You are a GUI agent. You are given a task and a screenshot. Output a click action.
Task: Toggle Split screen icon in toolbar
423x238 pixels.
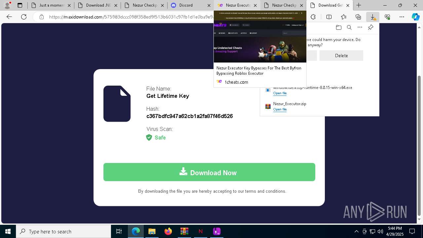click(x=329, y=17)
